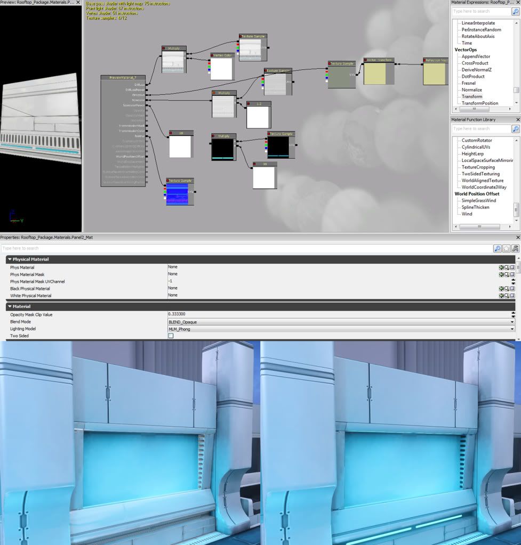
Task: Adjust Opacity Mask Clip Value spinner
Action: pyautogui.click(x=513, y=314)
